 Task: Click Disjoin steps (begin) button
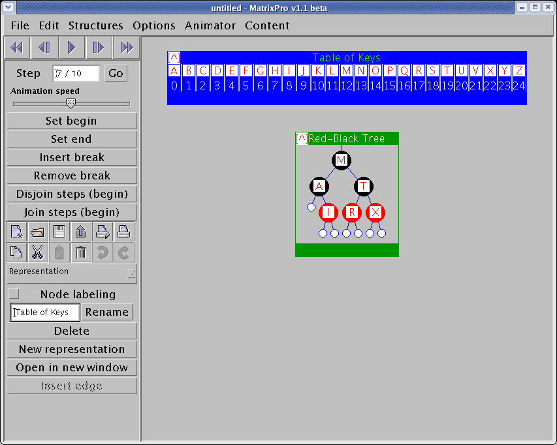72,194
